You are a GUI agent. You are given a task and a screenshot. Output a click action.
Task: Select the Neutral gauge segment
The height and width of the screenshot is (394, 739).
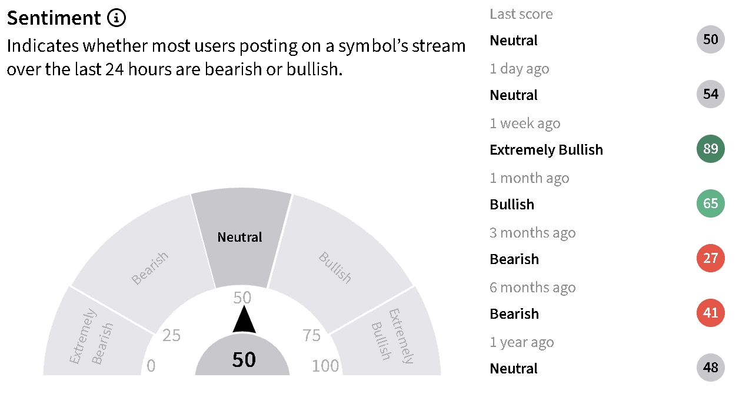pos(241,238)
